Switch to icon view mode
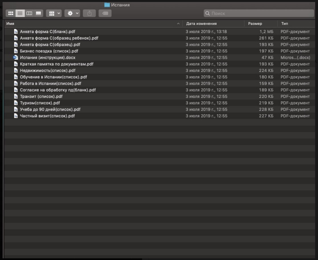 11,13
